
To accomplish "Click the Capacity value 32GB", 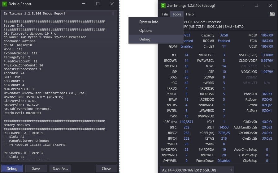I will [224, 35].
